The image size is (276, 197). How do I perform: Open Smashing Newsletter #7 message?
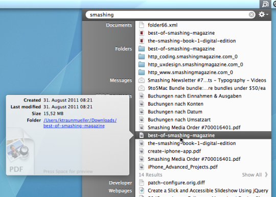coord(207,80)
